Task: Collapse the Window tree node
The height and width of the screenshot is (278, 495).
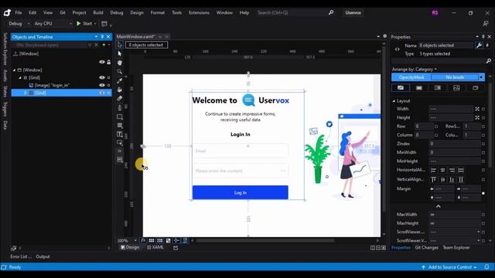Action: click(14, 70)
